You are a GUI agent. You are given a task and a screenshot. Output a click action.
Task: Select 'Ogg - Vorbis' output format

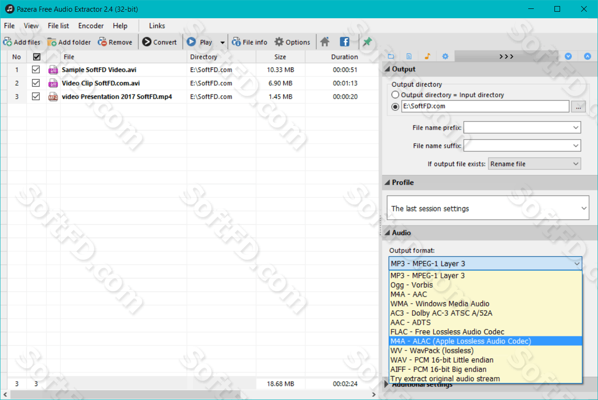tap(485, 285)
